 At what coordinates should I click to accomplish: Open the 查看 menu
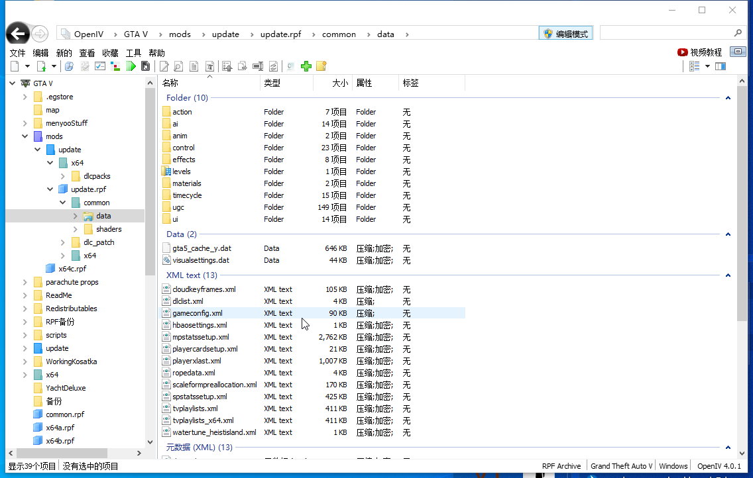87,53
